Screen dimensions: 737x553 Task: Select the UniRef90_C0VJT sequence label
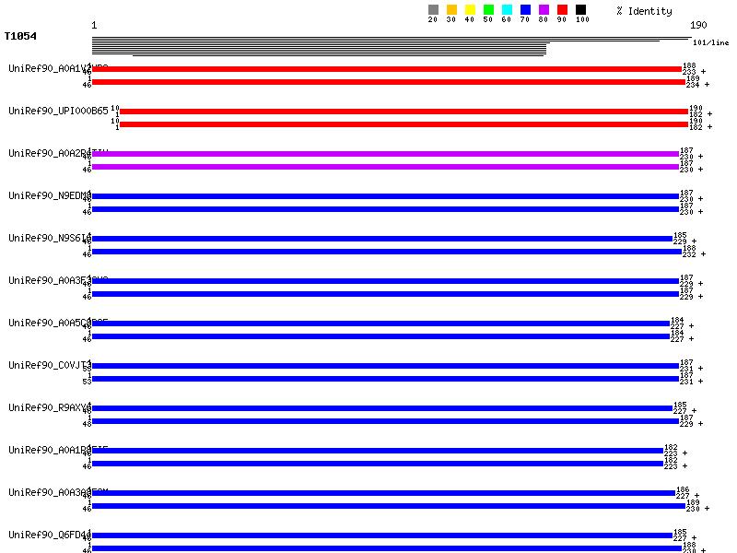48,365
